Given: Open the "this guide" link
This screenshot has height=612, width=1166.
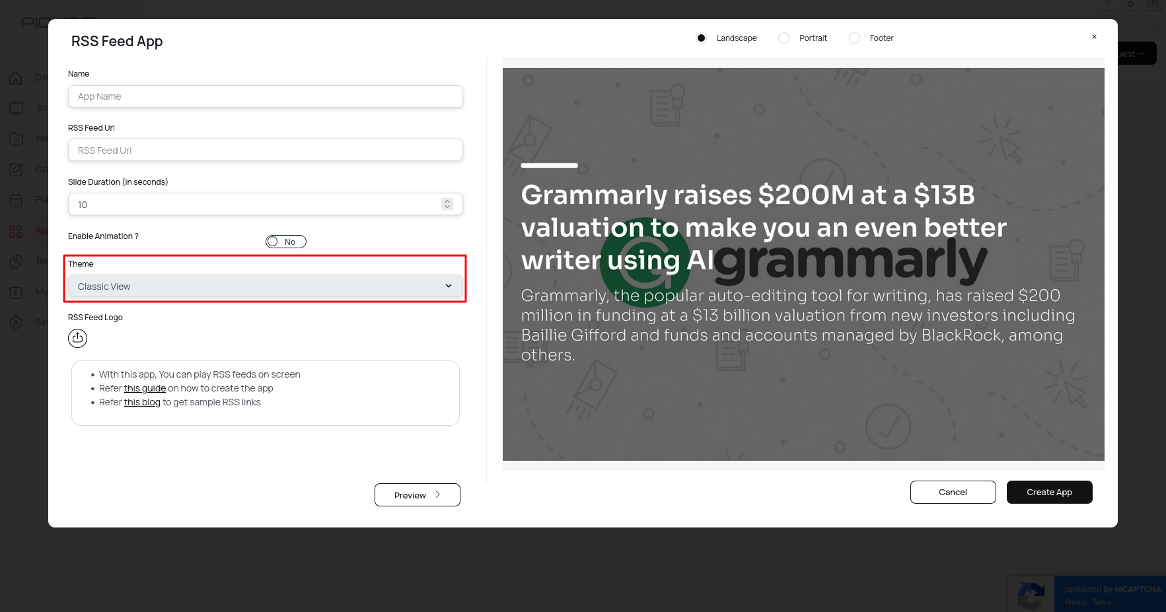Looking at the screenshot, I should click(x=145, y=388).
